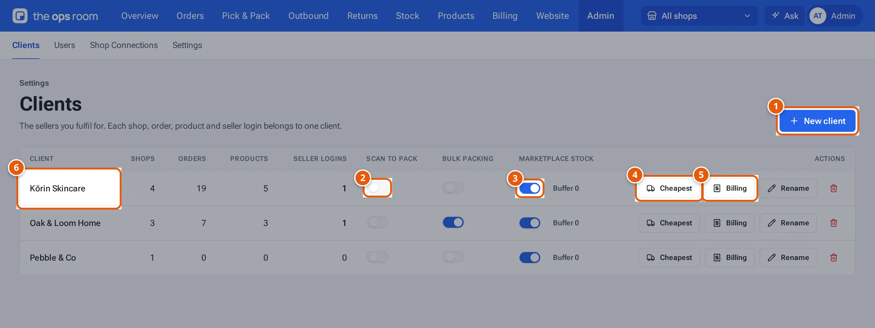Toggle Marketplace Stock for Pebble & Co
Image resolution: width=875 pixels, height=328 pixels.
pos(530,257)
